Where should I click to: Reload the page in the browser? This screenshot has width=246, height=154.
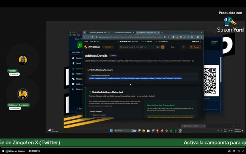(92, 37)
